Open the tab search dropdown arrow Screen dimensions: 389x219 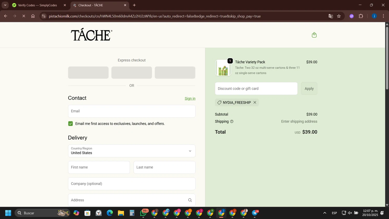[5, 5]
